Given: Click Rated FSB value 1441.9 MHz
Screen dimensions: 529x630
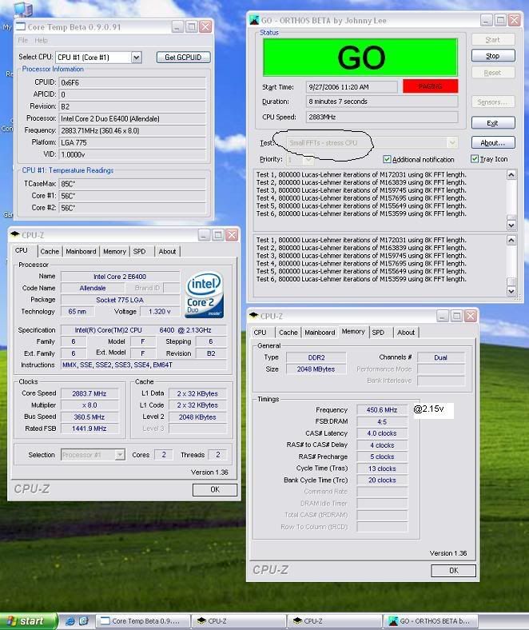Looking at the screenshot, I should (x=89, y=429).
